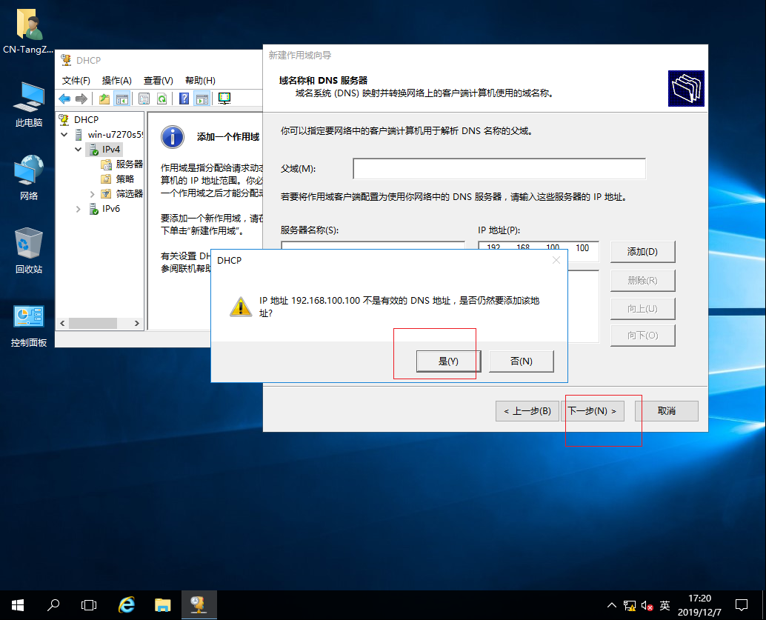Viewport: 766px width, 620px height.
Task: Expand the IPv6 tree node
Action: (77, 208)
